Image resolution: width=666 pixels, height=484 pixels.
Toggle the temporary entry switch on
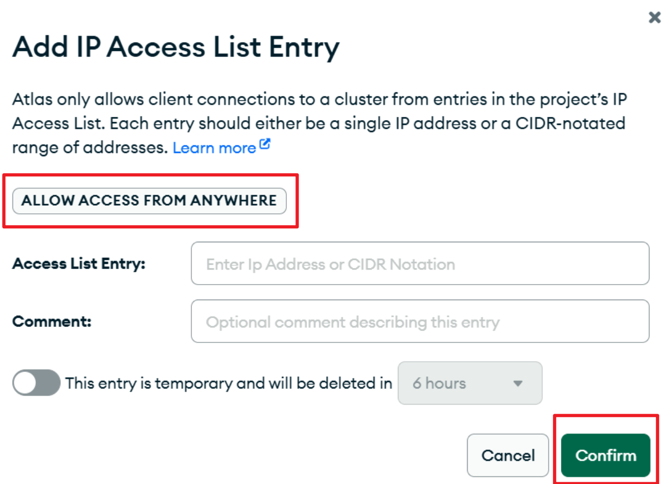[36, 383]
